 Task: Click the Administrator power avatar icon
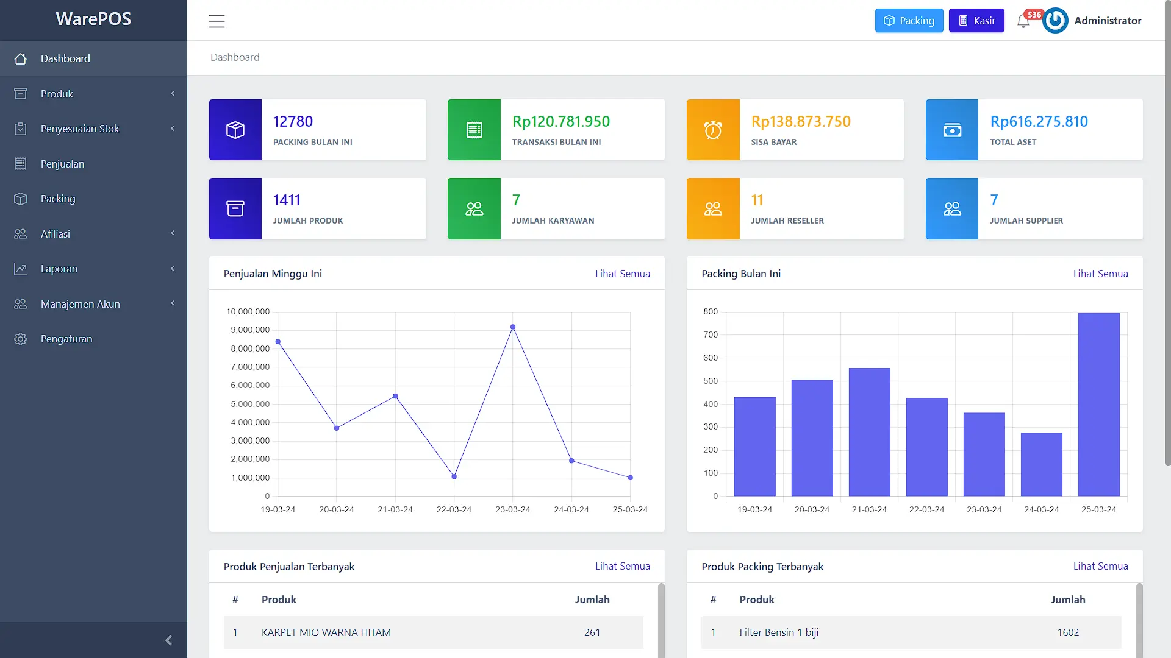(1055, 21)
